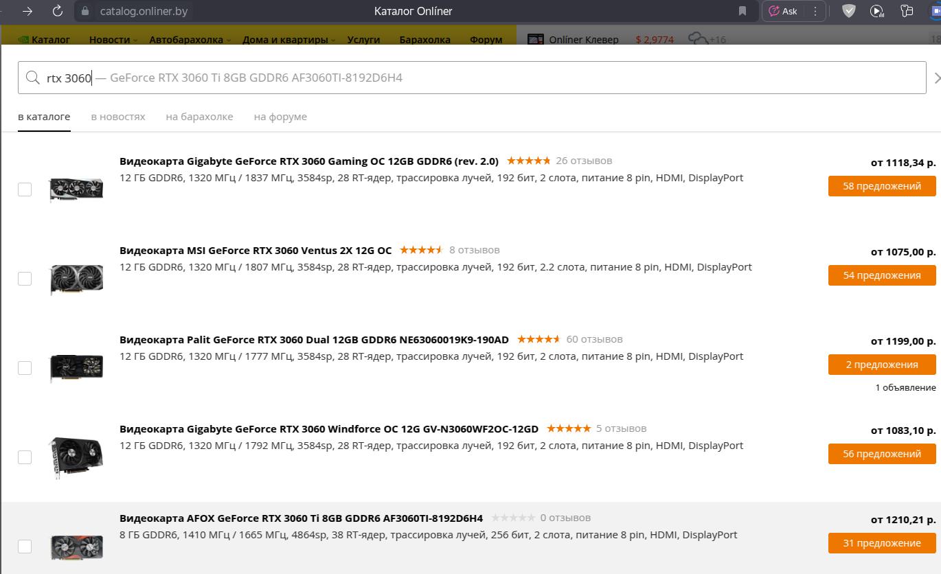The width and height of the screenshot is (941, 574).
Task: Open the Onliner Клевер link
Action: (x=584, y=40)
